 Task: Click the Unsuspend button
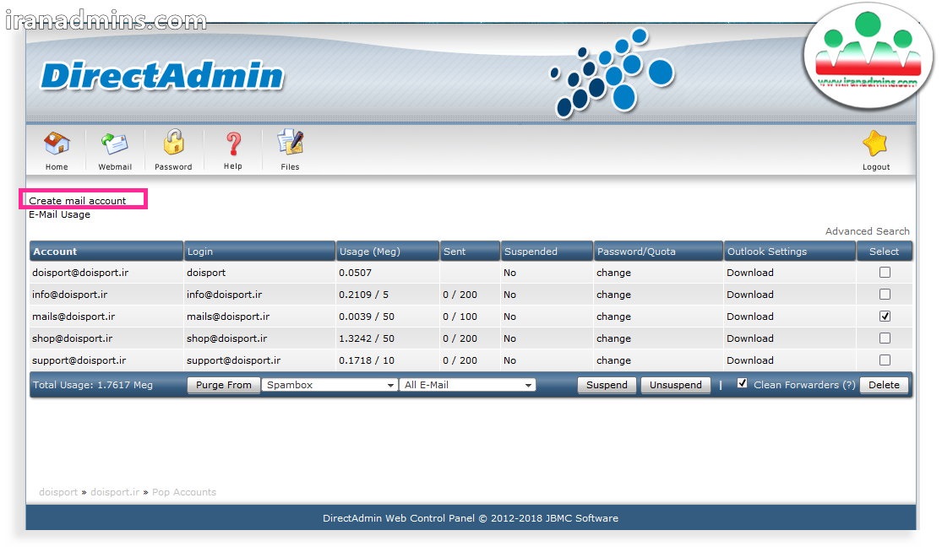pos(675,385)
